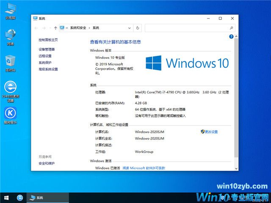271x203 pixels.
Task: Click the 2019 Microsoft Corporation copyright text
Action: (114, 69)
